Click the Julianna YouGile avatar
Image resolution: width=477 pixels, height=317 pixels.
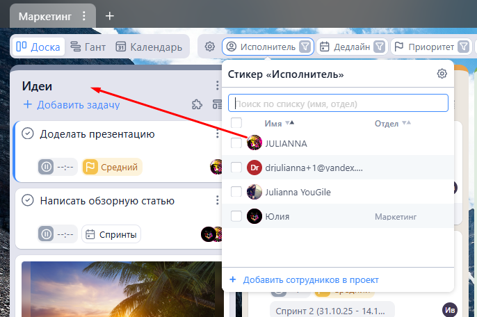254,192
